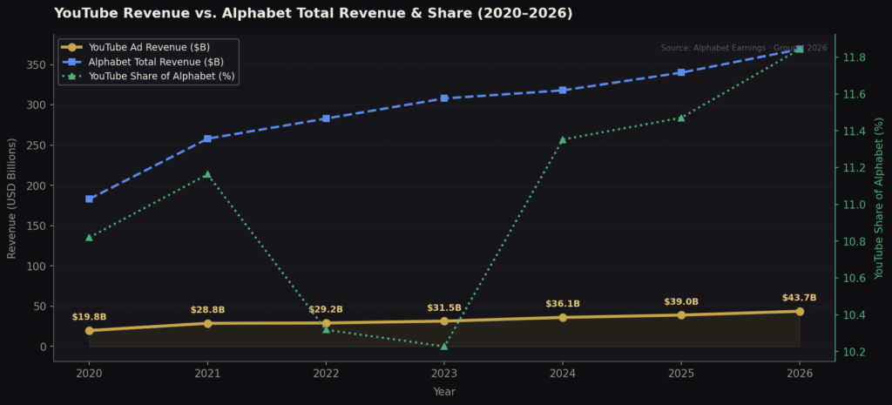Click the 2025 blue Alphabet revenue square
This screenshot has width=892, height=405.
[x=681, y=73]
